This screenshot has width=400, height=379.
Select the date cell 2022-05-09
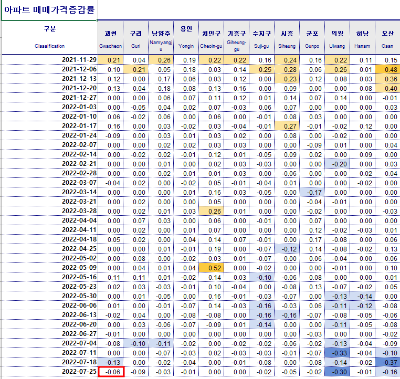[49, 267]
